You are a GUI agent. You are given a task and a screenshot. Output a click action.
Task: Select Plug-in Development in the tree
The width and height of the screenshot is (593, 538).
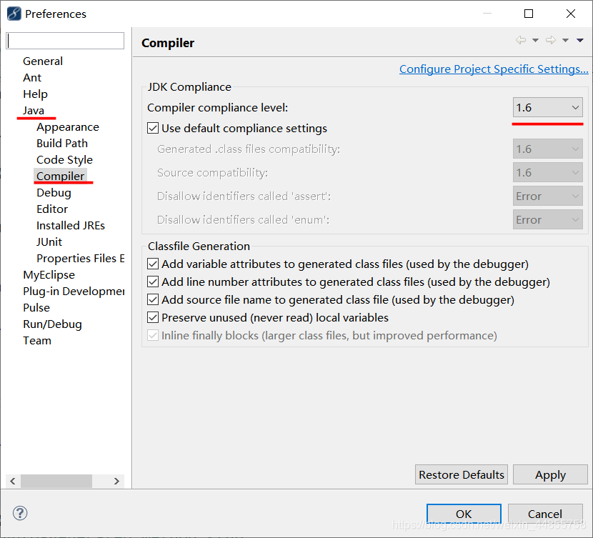(74, 292)
